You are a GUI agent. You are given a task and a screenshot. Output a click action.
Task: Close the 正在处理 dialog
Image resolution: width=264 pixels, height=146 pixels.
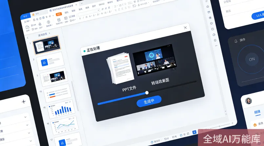click(185, 28)
